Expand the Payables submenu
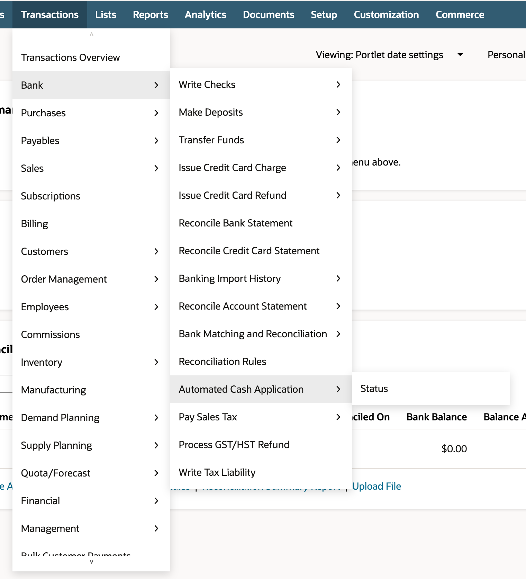This screenshot has width=526, height=579. (91, 141)
